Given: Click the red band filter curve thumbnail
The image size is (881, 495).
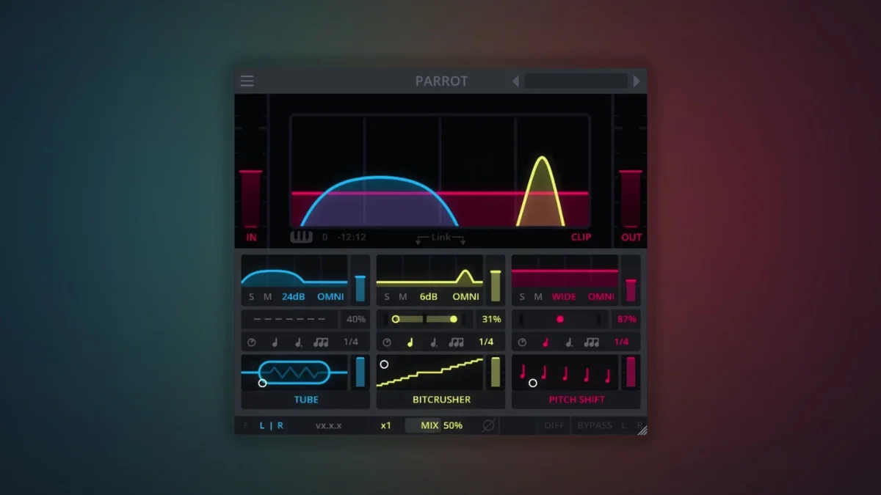Looking at the screenshot, I should point(565,271).
